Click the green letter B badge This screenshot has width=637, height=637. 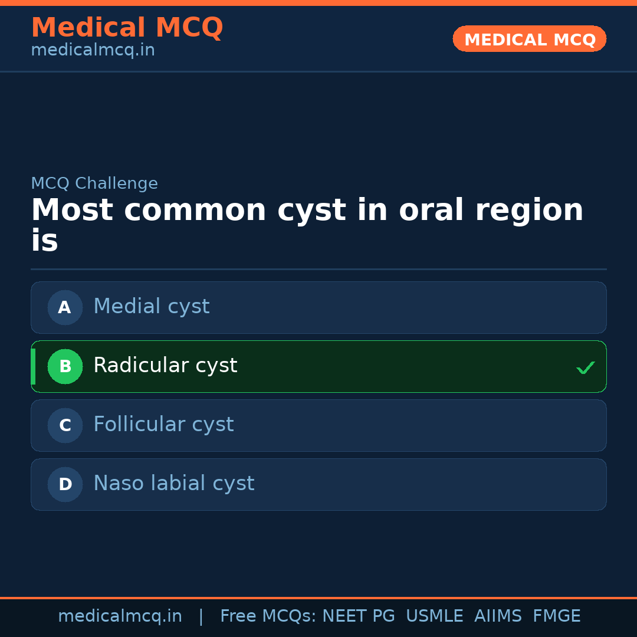(x=65, y=366)
